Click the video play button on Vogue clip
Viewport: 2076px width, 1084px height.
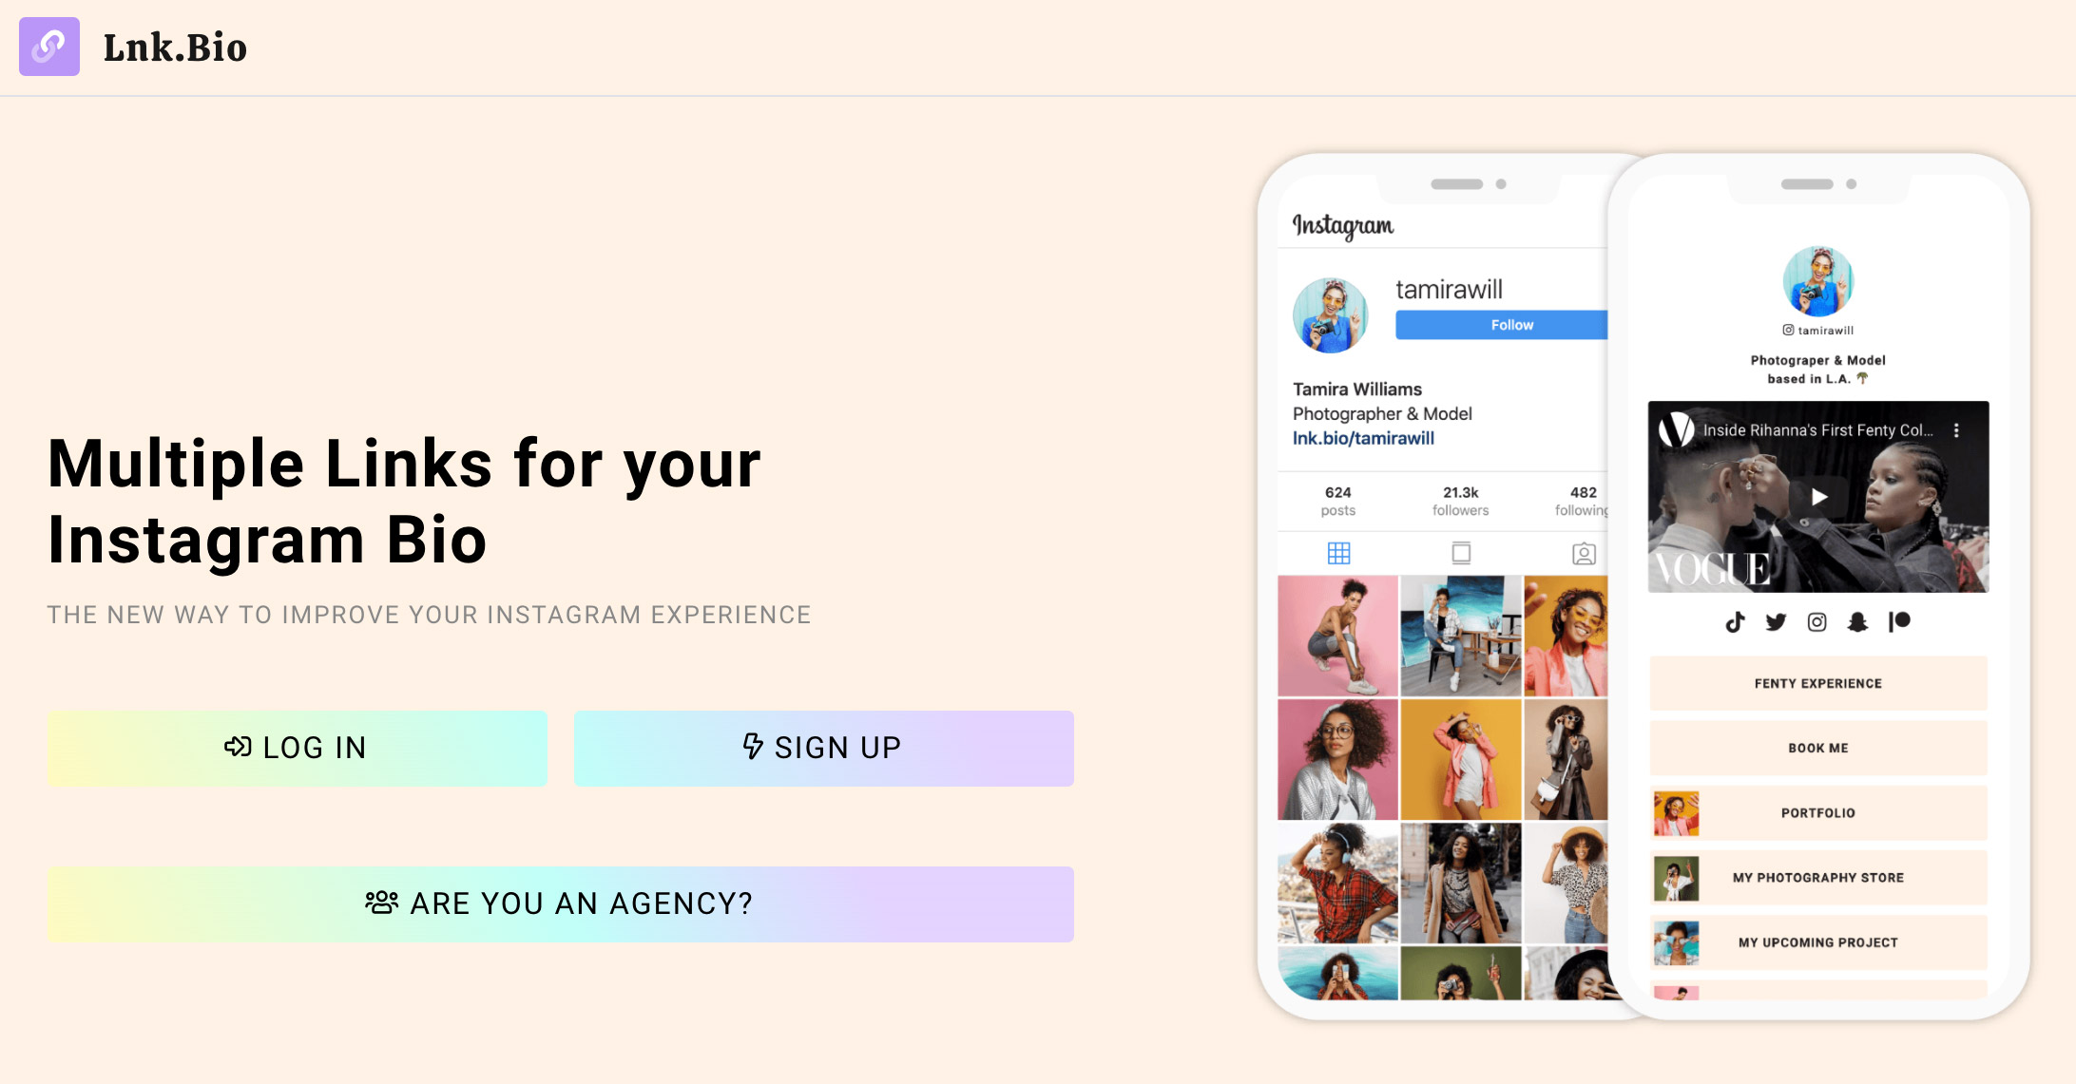(x=1816, y=497)
